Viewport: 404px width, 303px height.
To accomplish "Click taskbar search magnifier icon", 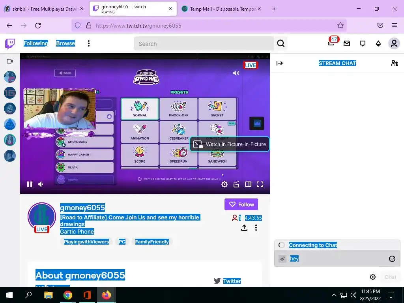I will click(x=28, y=295).
